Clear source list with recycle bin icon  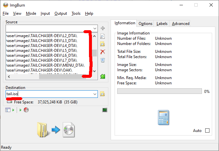click(102, 60)
